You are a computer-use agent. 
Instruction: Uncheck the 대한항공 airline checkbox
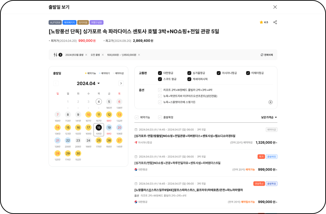click(160, 73)
